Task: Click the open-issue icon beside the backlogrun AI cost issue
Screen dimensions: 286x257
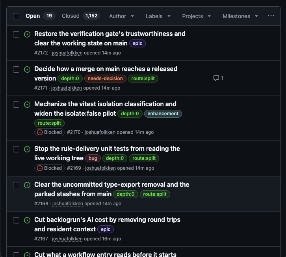Action: [27, 220]
